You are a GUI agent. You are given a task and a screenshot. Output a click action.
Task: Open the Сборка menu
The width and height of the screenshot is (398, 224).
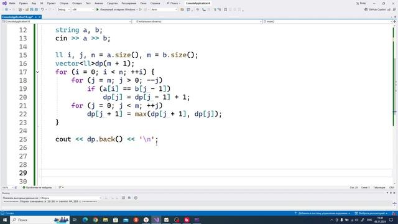(64, 3)
